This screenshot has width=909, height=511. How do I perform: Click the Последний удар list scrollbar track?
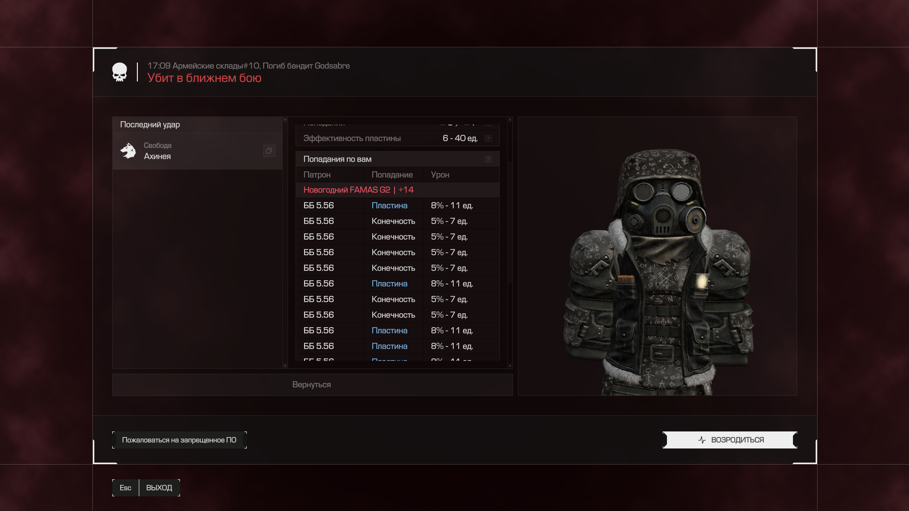[x=285, y=242]
